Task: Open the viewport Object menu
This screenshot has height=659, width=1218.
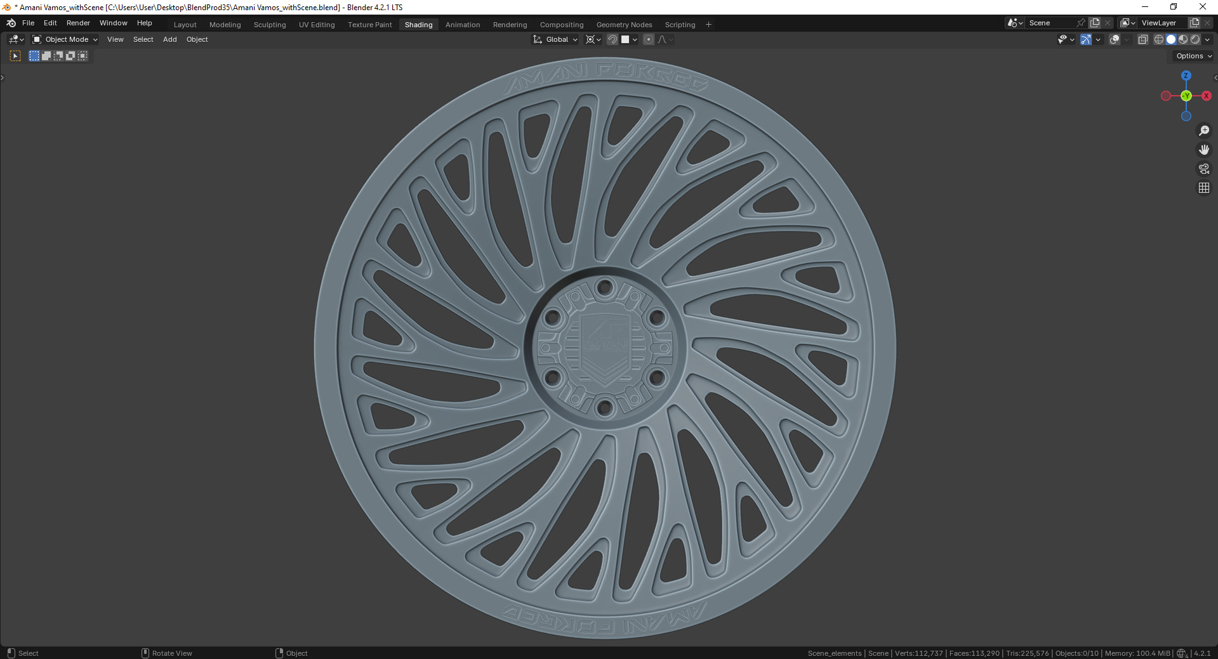Action: coord(197,39)
